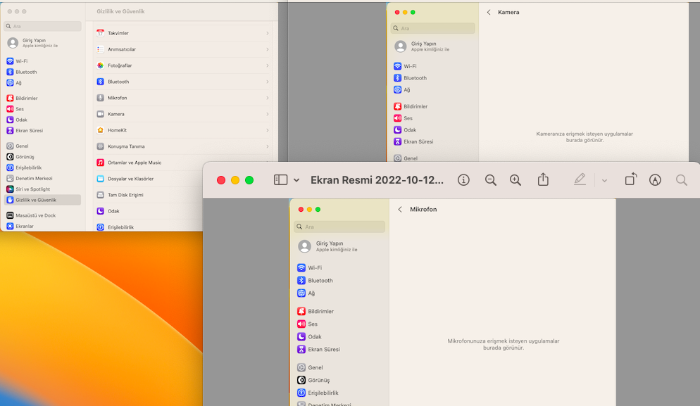
Task: Open the highlight pen dropdown arrow
Action: coord(604,181)
